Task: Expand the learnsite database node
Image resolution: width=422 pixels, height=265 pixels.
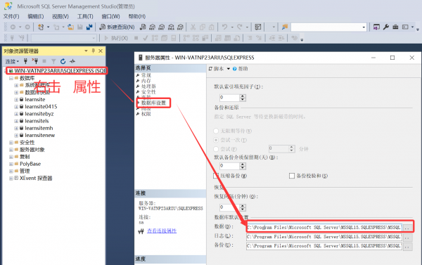Action: [x=16, y=100]
